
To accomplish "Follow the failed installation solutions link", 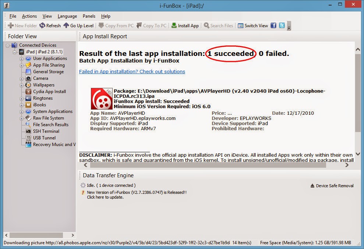I will pos(131,71).
